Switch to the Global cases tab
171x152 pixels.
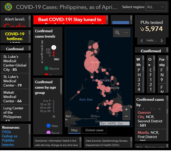(x=94, y=130)
